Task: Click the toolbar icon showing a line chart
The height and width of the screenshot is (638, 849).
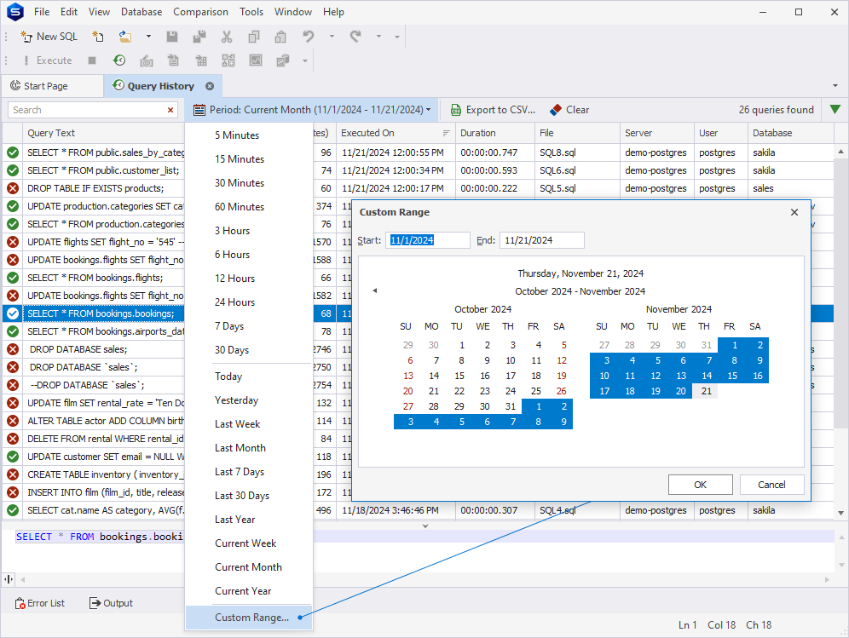Action: coord(256,60)
